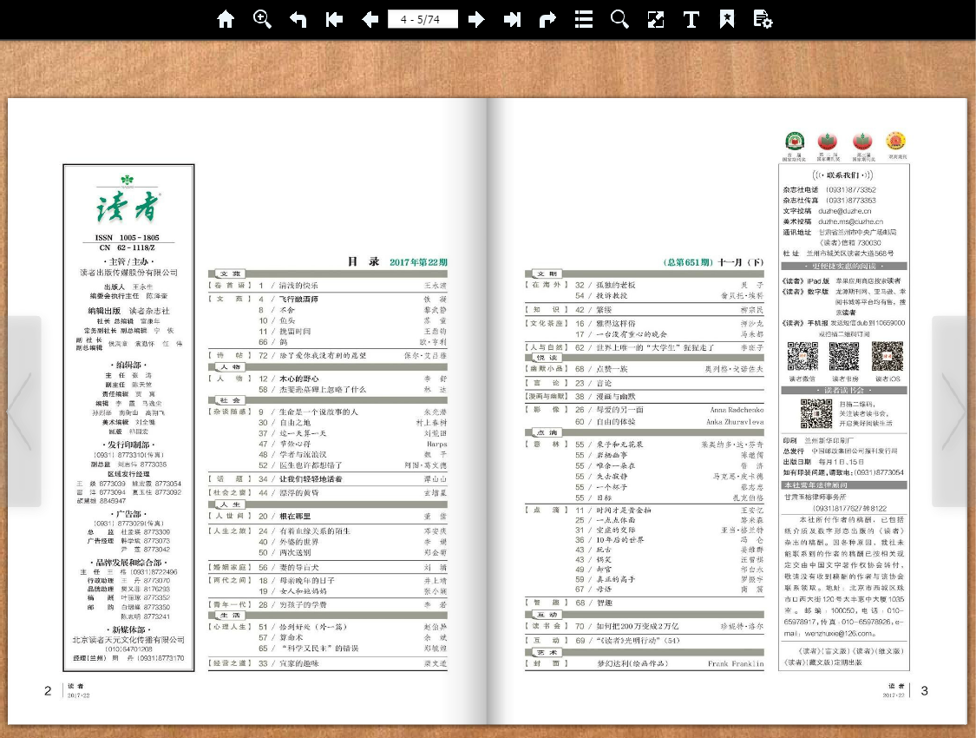
Task: Click contents entry 点赞一族
Action: (612, 369)
